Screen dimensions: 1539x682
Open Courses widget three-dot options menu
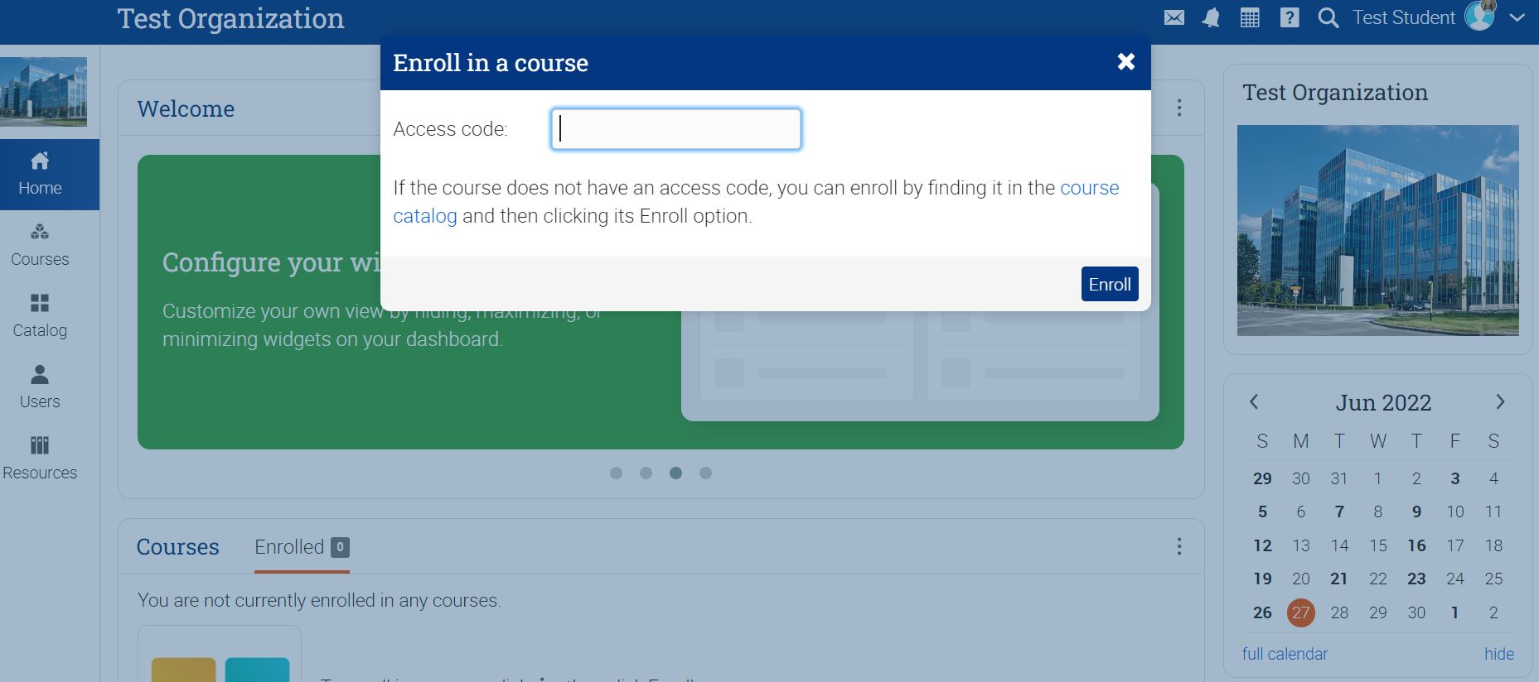click(1178, 546)
